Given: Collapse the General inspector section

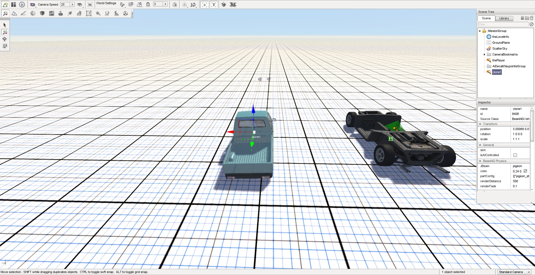Looking at the screenshot, I should coord(480,145).
